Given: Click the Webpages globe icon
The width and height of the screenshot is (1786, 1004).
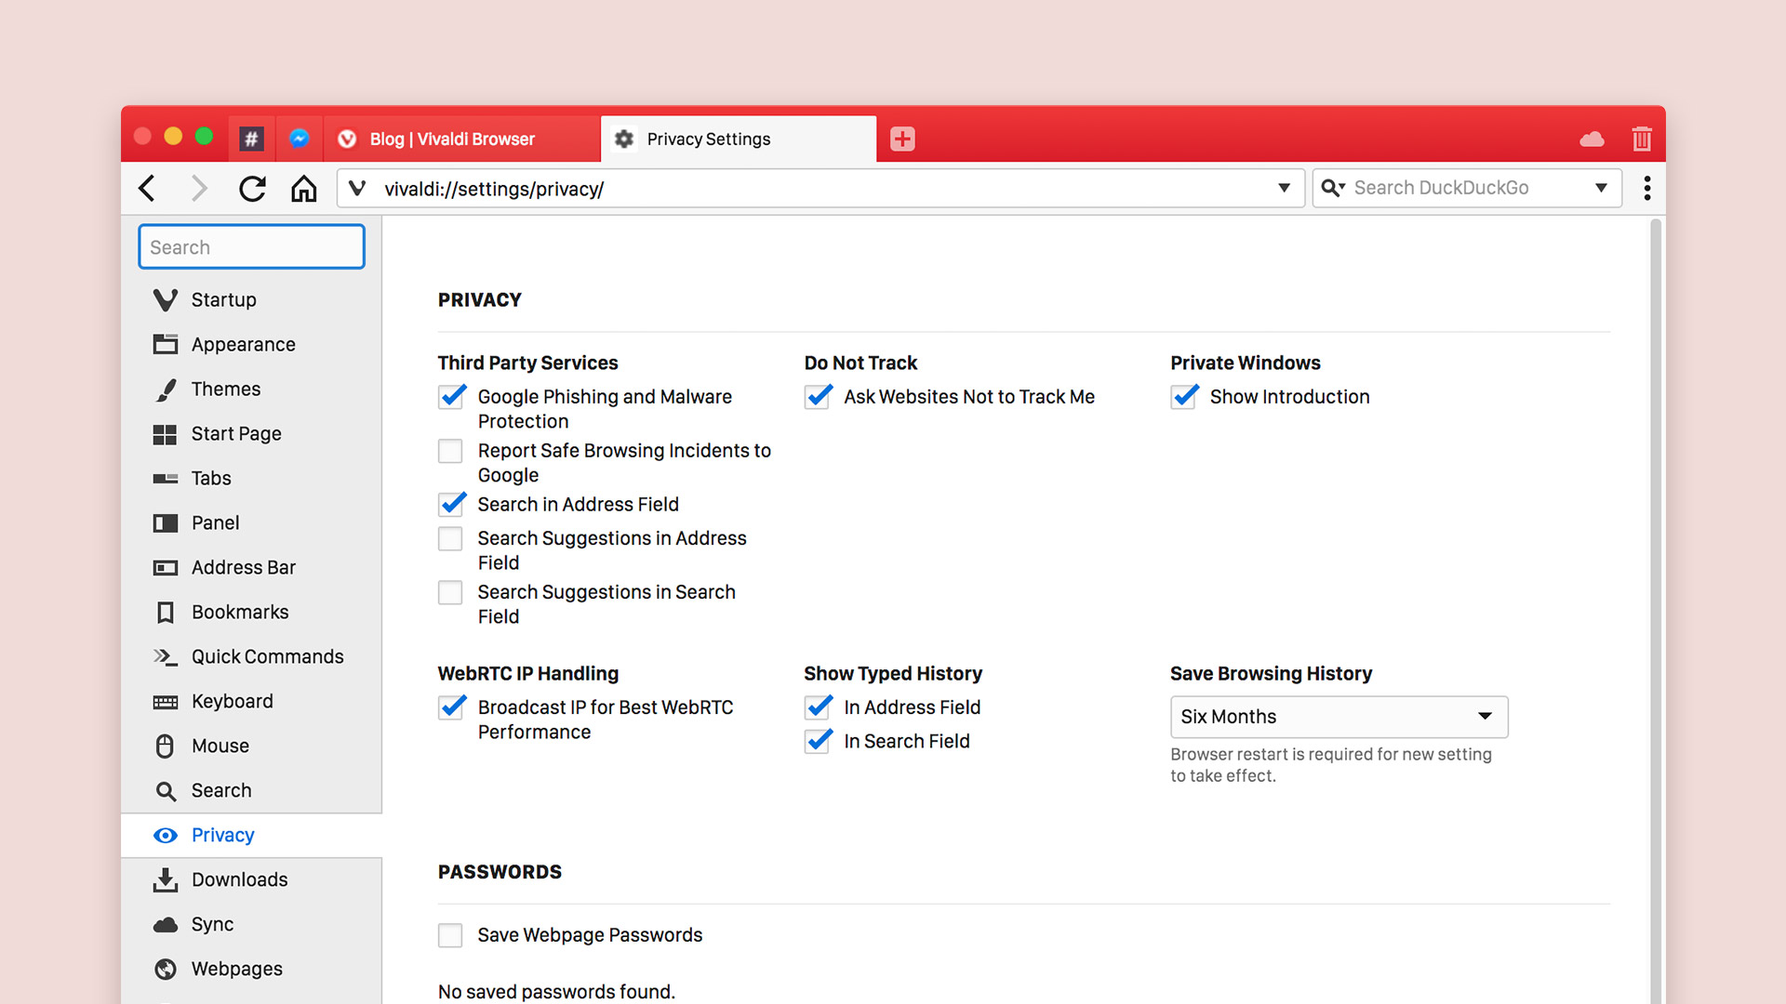Looking at the screenshot, I should (165, 969).
